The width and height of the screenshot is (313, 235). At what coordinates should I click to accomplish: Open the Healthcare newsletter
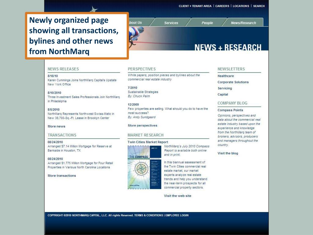226,76
